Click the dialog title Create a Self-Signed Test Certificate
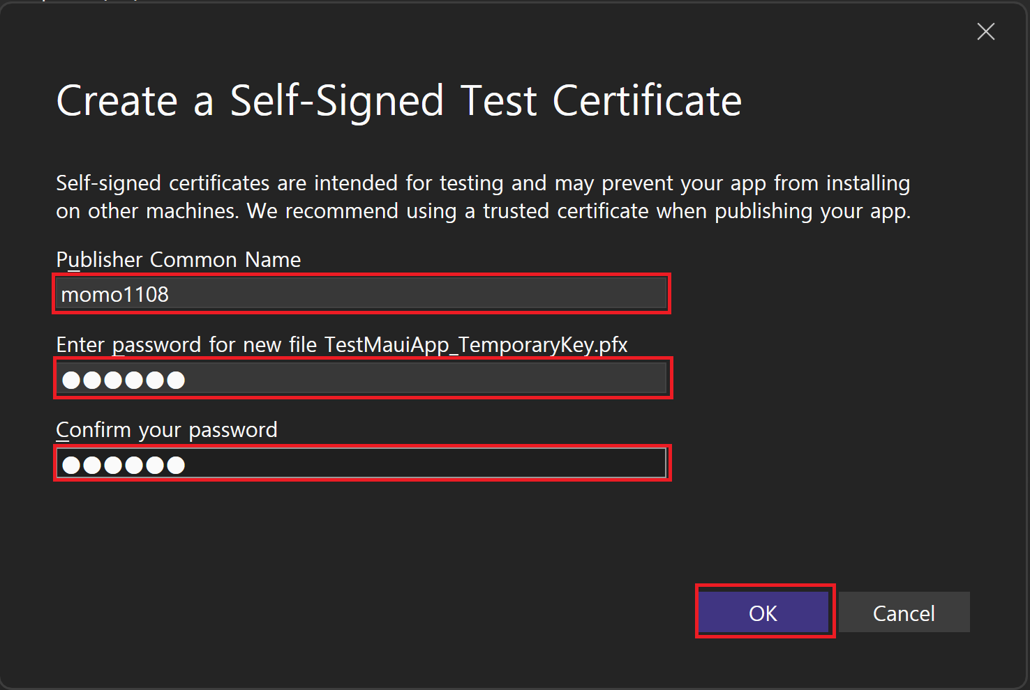This screenshot has width=1030, height=690. point(398,101)
